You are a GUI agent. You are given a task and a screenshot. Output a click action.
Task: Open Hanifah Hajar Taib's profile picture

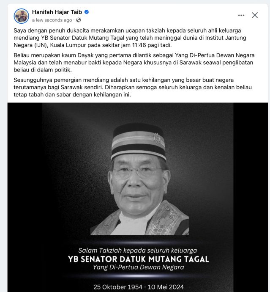pos(22,16)
